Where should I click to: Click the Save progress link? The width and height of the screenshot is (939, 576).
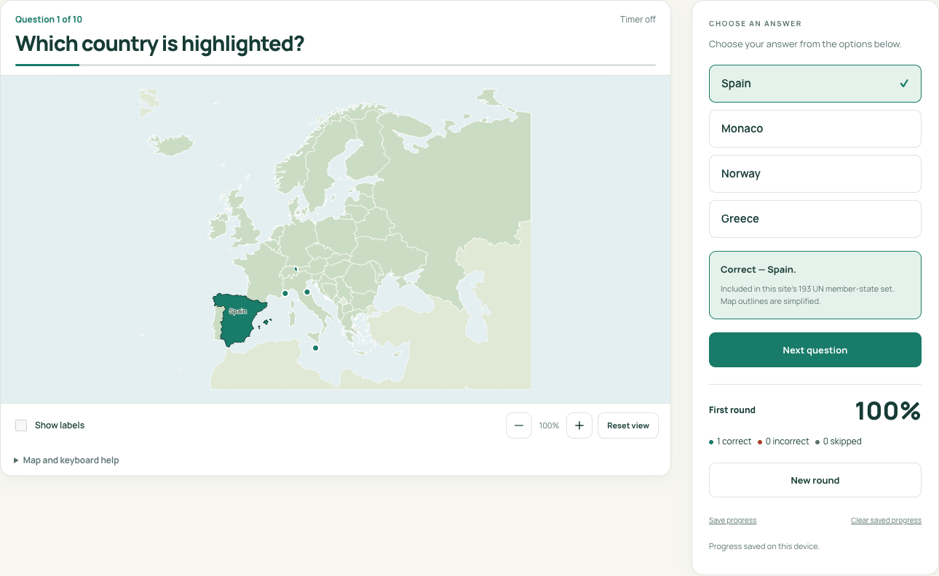point(732,521)
